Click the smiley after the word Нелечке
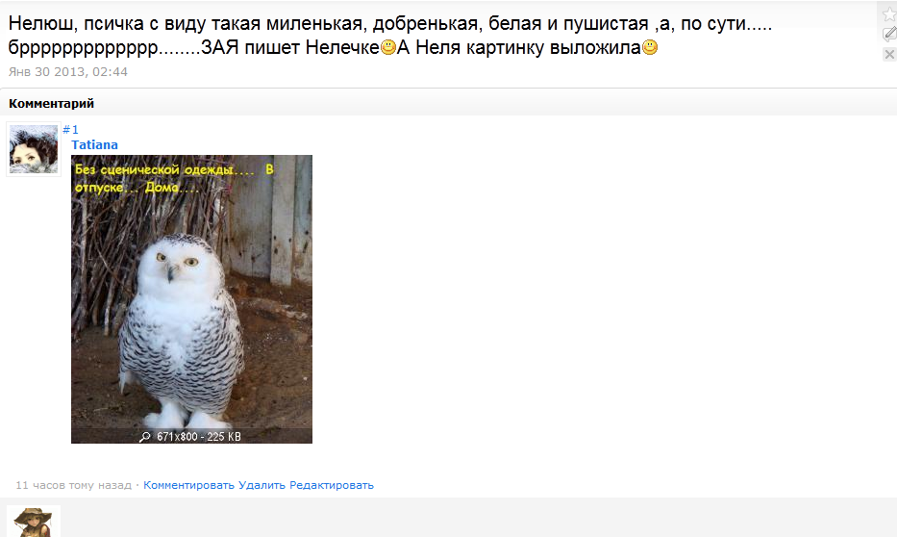This screenshot has width=897, height=537. pyautogui.click(x=388, y=47)
